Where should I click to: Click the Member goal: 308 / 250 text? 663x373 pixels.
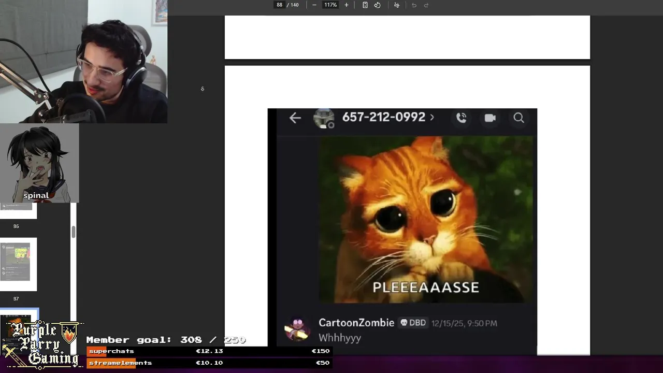[166, 340]
